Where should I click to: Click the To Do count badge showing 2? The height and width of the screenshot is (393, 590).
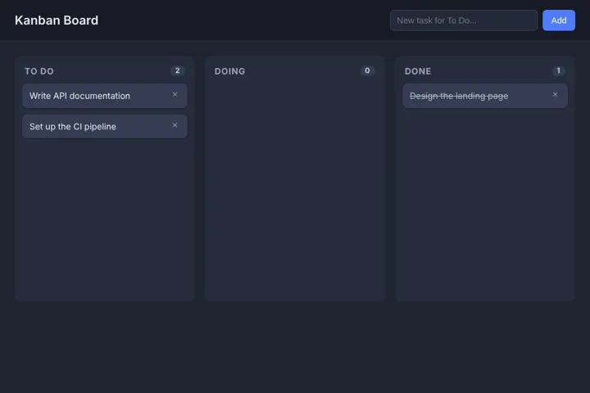177,70
